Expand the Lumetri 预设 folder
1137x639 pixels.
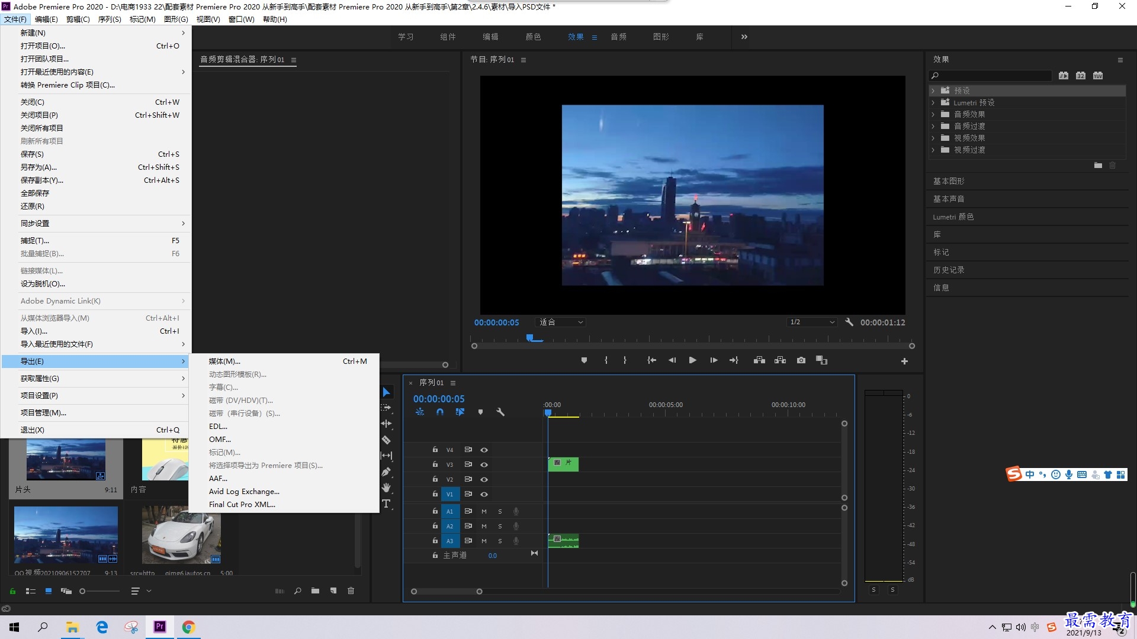tap(933, 102)
